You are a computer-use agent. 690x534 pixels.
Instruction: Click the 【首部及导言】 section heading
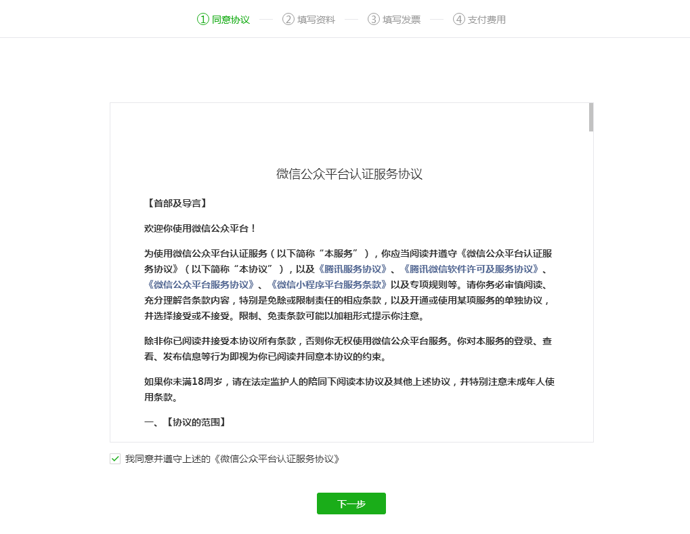[176, 203]
